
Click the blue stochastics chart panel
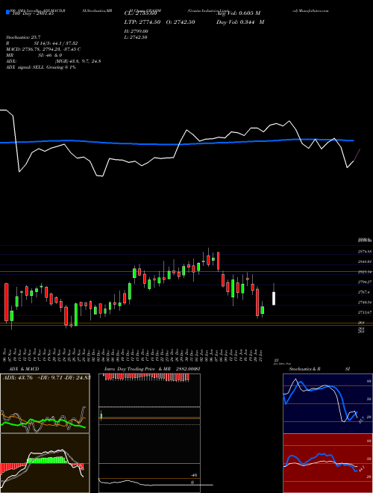click(x=327, y=403)
